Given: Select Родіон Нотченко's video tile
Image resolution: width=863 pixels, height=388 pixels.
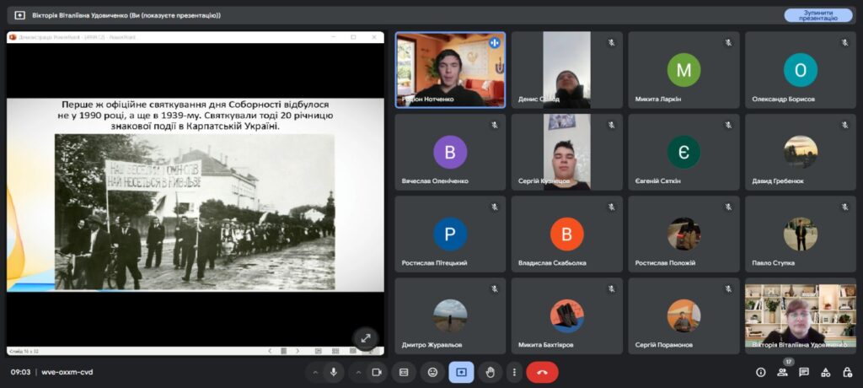Looking at the screenshot, I should pyautogui.click(x=451, y=70).
